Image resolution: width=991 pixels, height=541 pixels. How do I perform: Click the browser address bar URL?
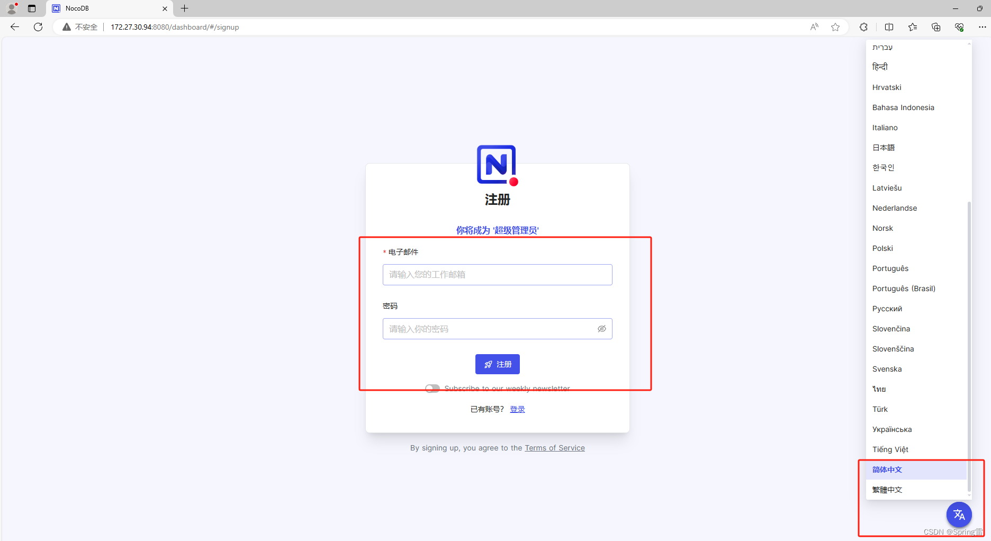point(175,27)
